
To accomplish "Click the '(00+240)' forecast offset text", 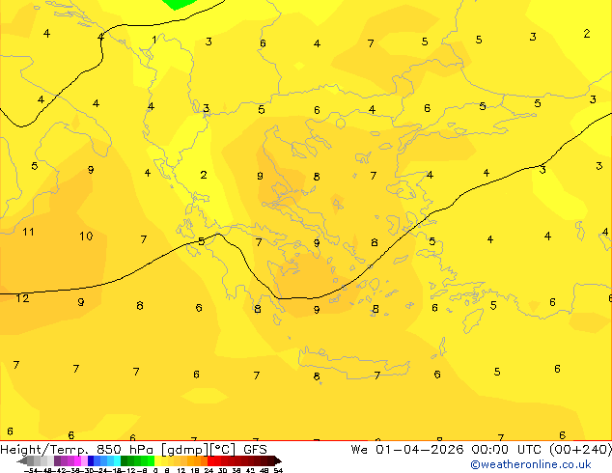I will click(580, 450).
